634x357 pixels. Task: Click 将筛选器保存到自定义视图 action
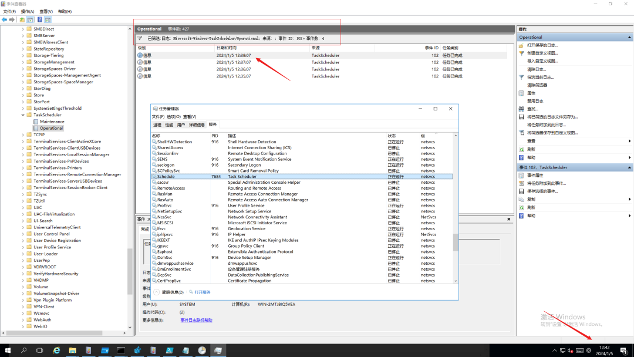pos(552,133)
